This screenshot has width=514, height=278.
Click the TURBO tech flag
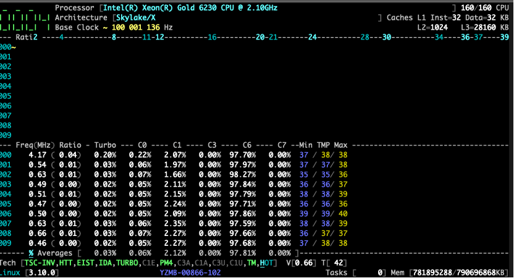point(127,263)
